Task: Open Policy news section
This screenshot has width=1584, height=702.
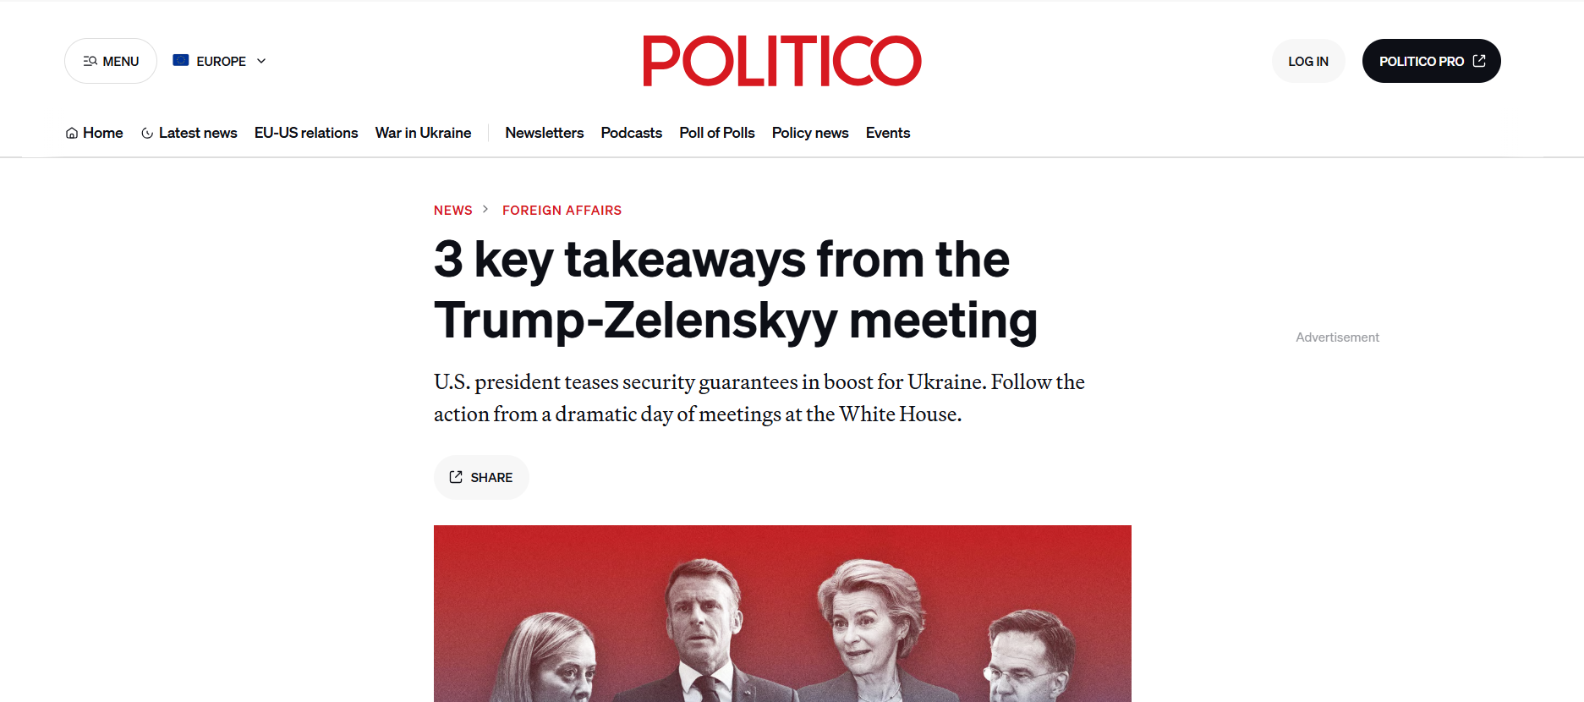Action: click(x=809, y=133)
